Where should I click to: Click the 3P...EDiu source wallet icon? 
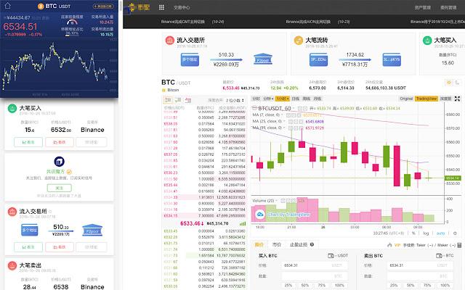(318, 59)
